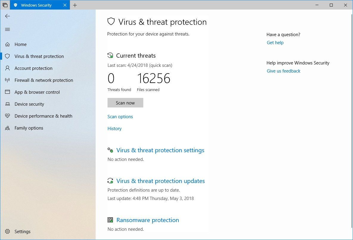The height and width of the screenshot is (240, 353).
Task: Select Give us feedback
Action: 283,71
